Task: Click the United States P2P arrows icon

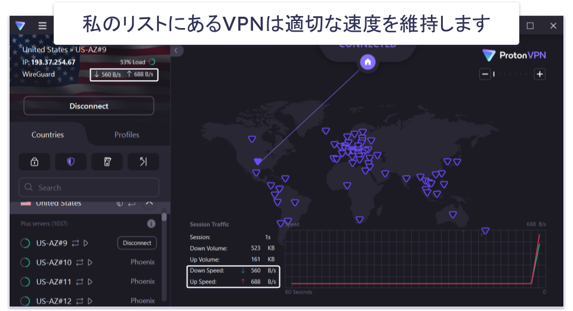Action: click(x=131, y=204)
